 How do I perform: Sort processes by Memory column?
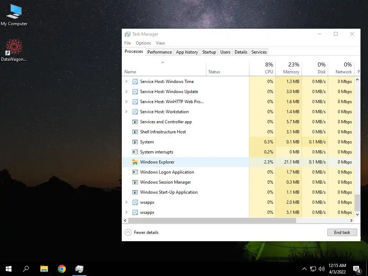pyautogui.click(x=289, y=68)
